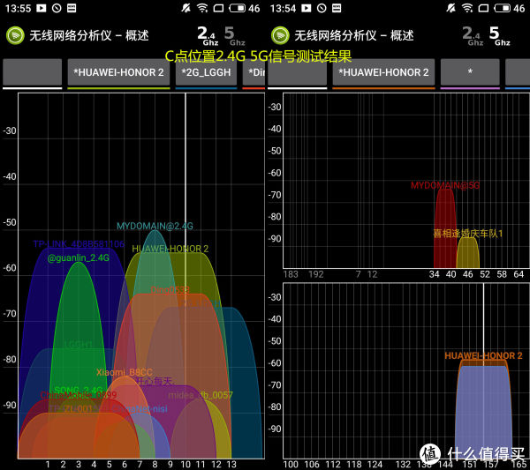530x470 pixels.
Task: Tap the ChinaNet-nisi network label
Action: tap(140, 409)
